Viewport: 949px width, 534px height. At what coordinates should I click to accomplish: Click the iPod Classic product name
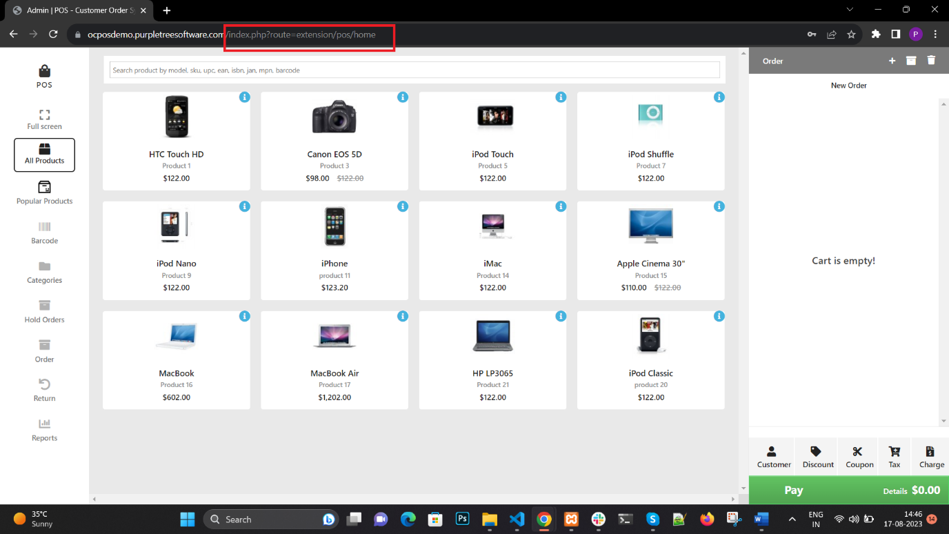[651, 373]
